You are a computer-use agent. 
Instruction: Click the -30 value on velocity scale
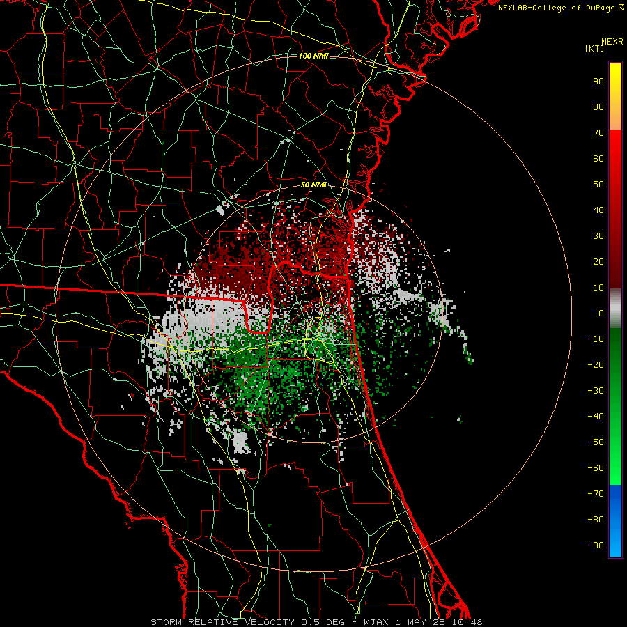[596, 391]
